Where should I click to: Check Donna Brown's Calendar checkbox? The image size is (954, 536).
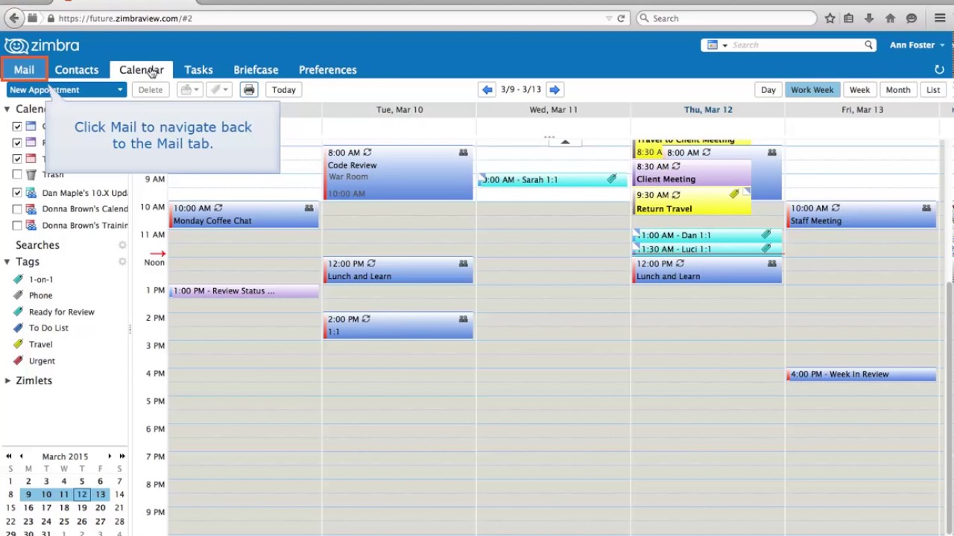pos(17,209)
